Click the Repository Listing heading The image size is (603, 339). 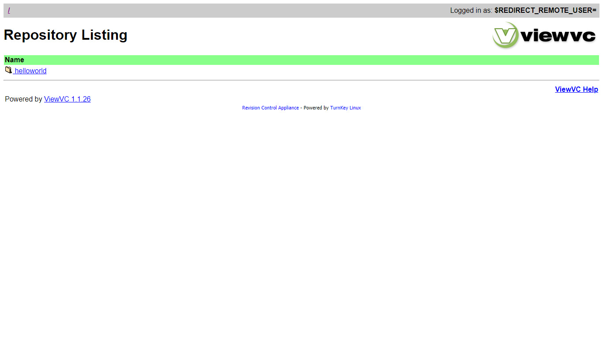point(65,35)
